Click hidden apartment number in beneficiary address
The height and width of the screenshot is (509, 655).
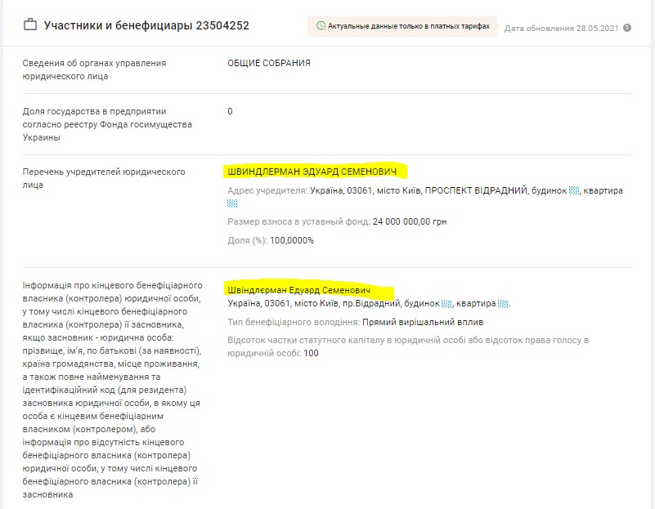[503, 304]
